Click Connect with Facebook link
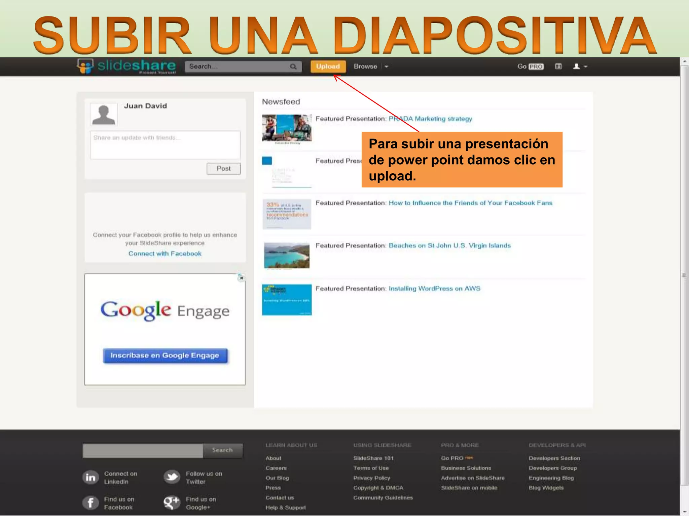 pos(165,254)
